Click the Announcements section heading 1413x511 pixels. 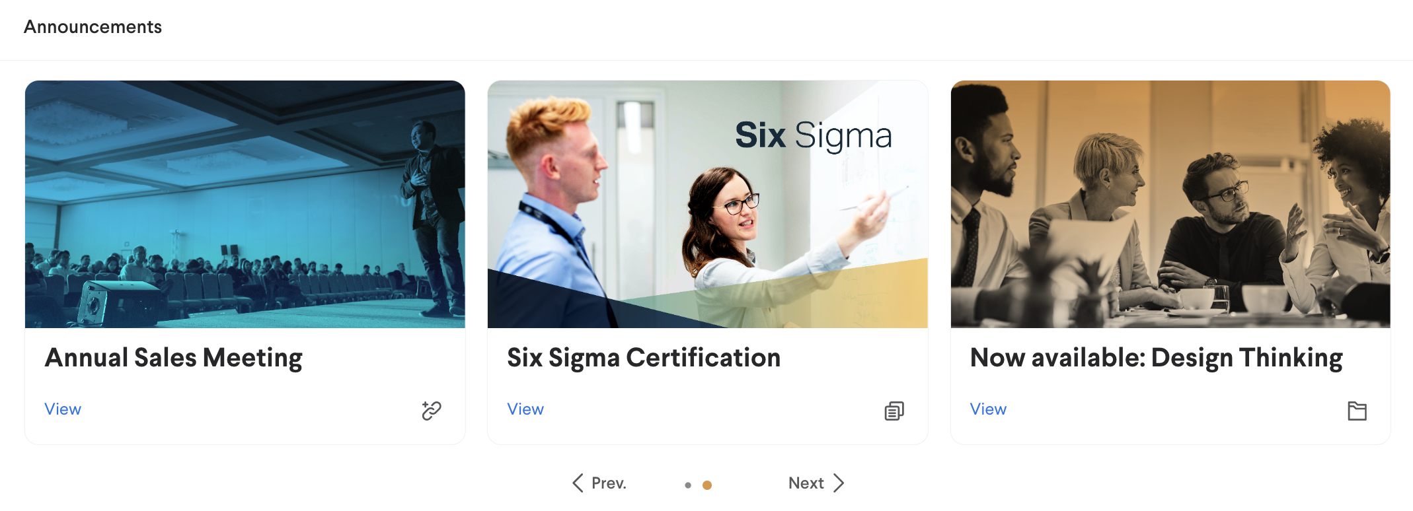coord(93,27)
